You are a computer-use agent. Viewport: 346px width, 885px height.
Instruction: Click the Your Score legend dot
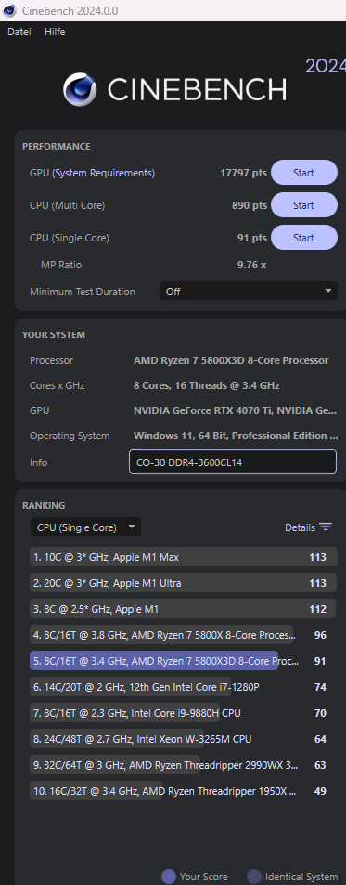coord(169,877)
